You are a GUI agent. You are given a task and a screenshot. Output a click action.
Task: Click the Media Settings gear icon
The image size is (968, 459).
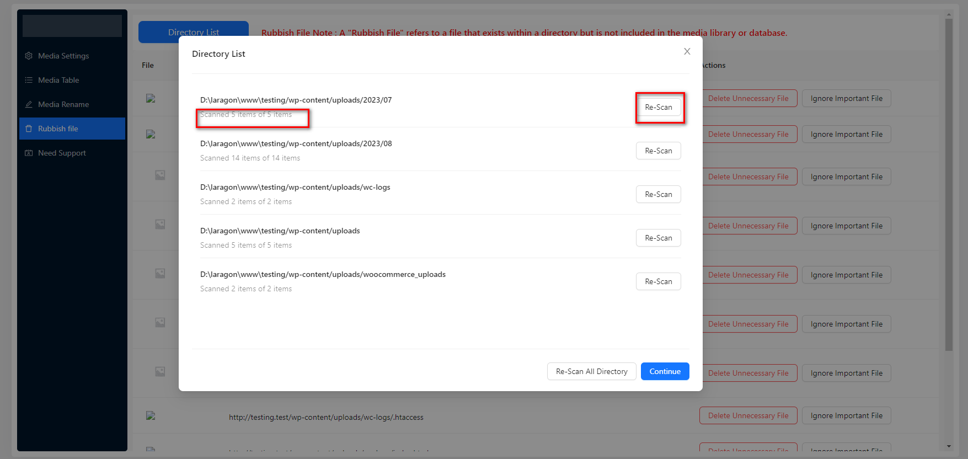click(29, 56)
